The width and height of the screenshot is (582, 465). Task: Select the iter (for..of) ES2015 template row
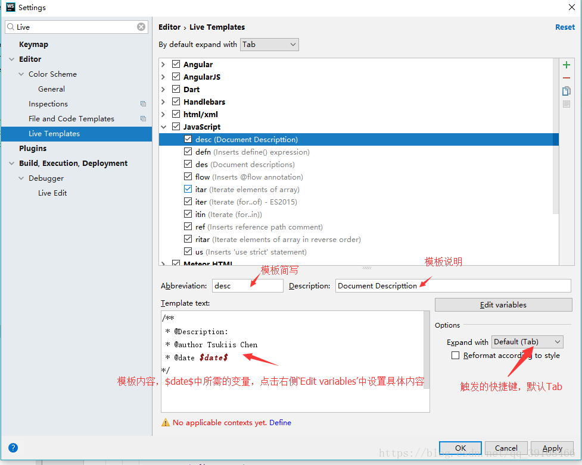tap(359, 202)
